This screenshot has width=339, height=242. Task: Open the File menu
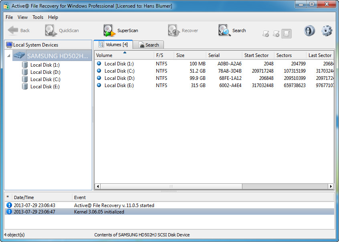click(x=9, y=17)
